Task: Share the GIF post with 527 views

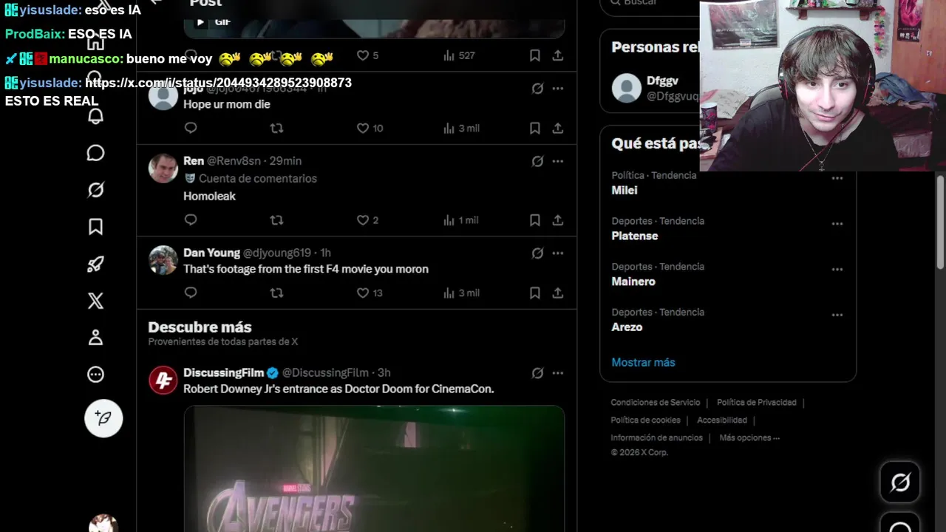Action: (558, 55)
